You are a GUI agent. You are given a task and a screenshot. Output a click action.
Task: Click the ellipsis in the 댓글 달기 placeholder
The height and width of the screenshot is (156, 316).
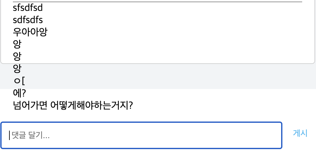pos(46,138)
